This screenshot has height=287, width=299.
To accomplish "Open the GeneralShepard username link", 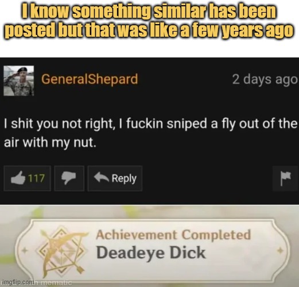I will pos(90,79).
